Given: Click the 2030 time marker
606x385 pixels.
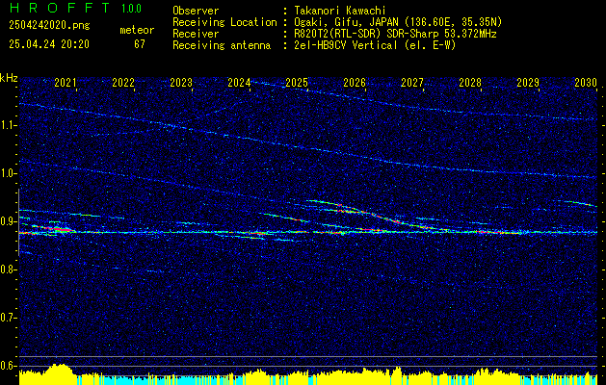Looking at the screenshot, I should (x=586, y=83).
